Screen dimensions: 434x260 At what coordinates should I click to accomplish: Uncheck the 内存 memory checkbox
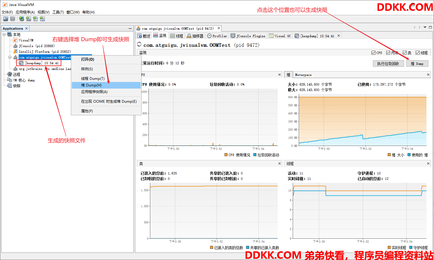click(388, 53)
